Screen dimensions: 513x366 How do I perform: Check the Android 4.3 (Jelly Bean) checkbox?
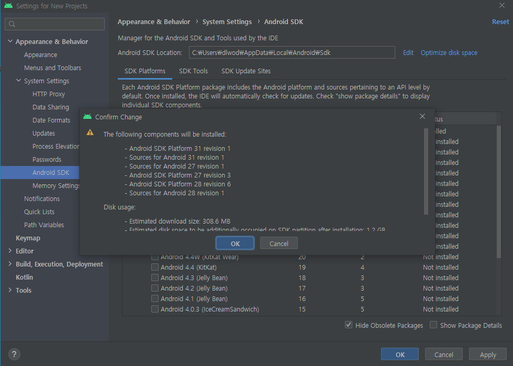(155, 278)
